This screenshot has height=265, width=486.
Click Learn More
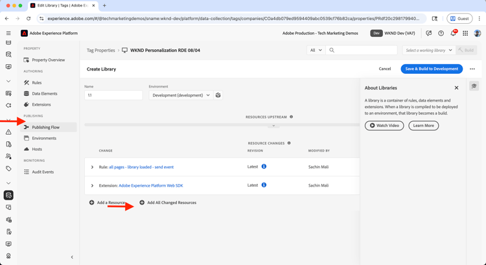(x=423, y=126)
